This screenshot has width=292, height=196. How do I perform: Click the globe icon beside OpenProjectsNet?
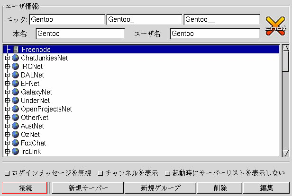coord(16,109)
